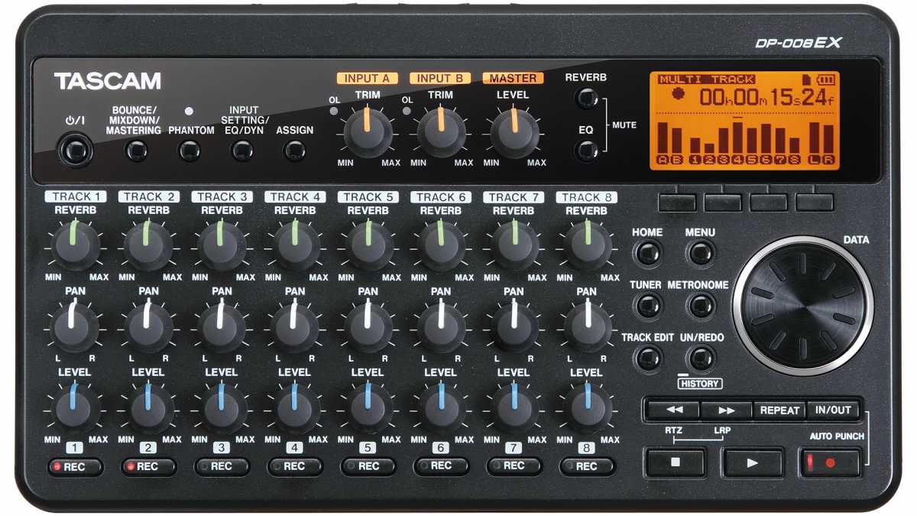Screen dimensions: 917x516
Task: Toggle the REPEAT button
Action: (779, 410)
